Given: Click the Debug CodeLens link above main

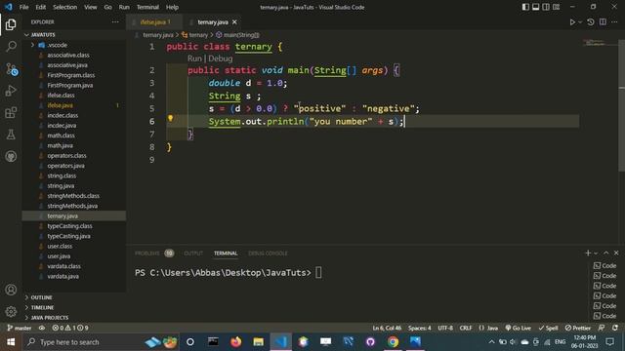Looking at the screenshot, I should click(220, 58).
